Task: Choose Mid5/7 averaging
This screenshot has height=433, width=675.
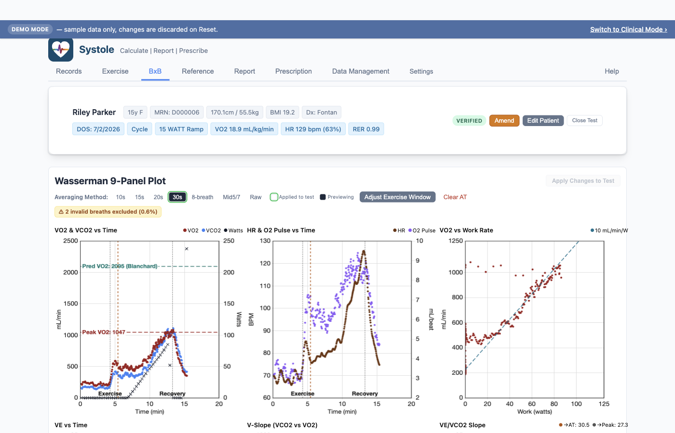Action: tap(231, 197)
